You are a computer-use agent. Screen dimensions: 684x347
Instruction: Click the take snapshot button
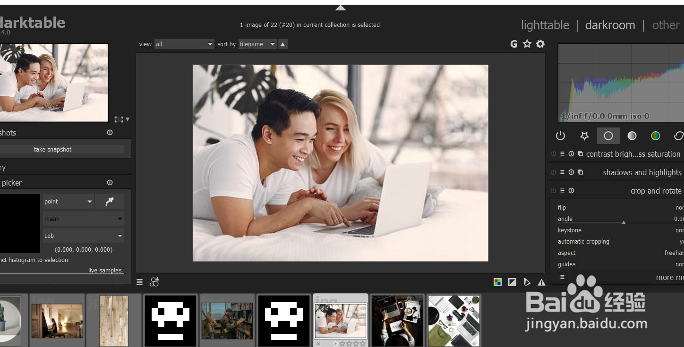[62, 149]
